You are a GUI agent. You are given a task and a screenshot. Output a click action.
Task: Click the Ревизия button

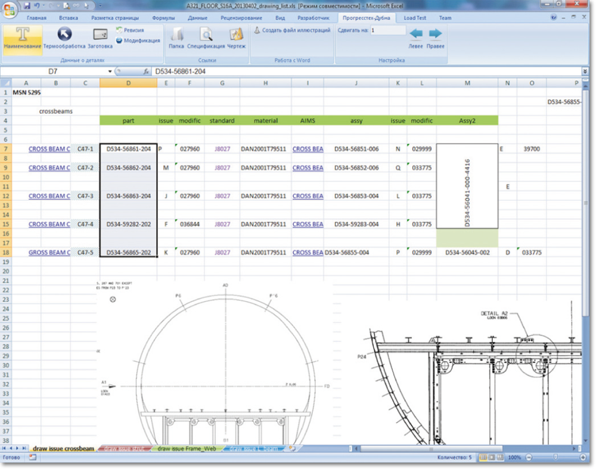tap(130, 30)
